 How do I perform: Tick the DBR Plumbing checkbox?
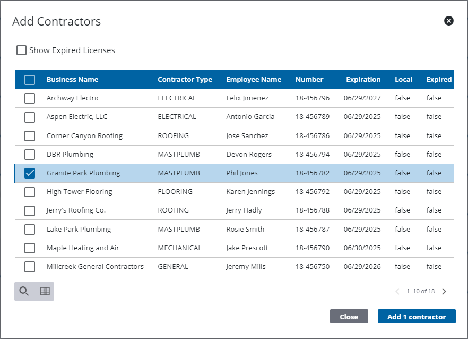click(30, 155)
